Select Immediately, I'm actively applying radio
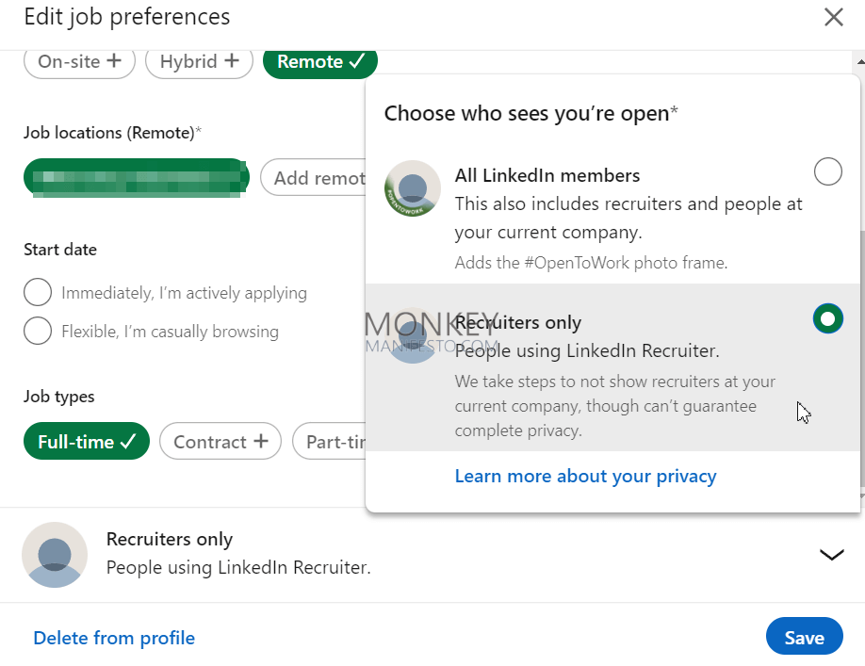 pyautogui.click(x=38, y=293)
